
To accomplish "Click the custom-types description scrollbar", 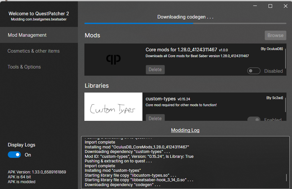I will (285, 105).
